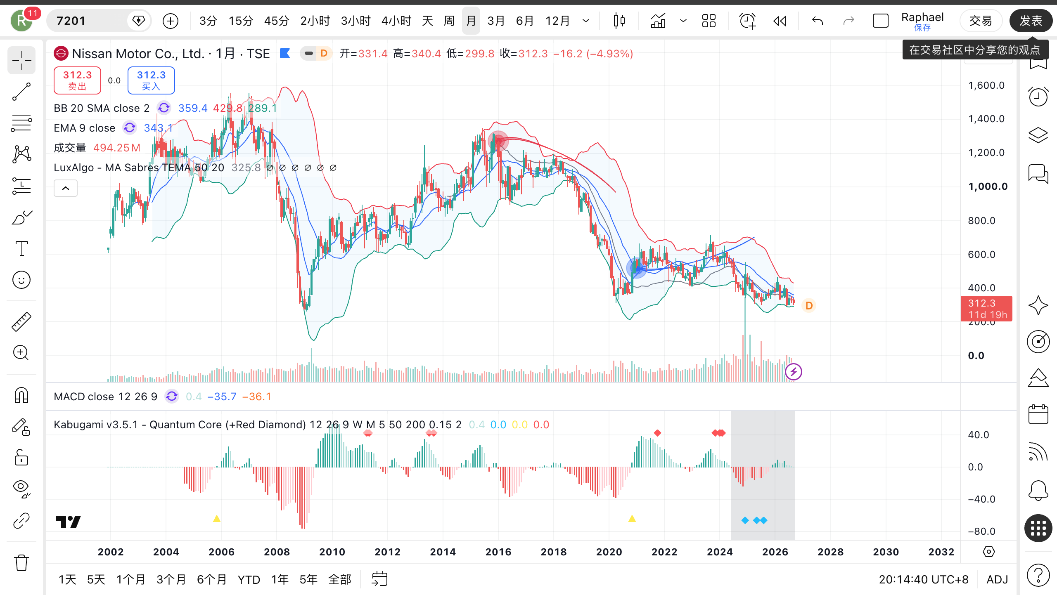
Task: Start bar replay mode
Action: tap(780, 21)
